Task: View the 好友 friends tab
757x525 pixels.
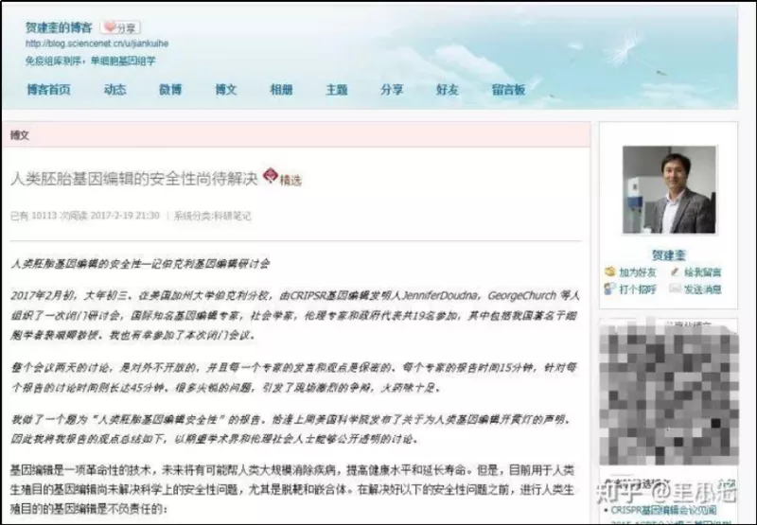Action: pyautogui.click(x=447, y=90)
